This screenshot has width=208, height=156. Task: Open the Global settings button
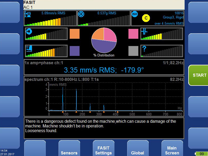138,148
